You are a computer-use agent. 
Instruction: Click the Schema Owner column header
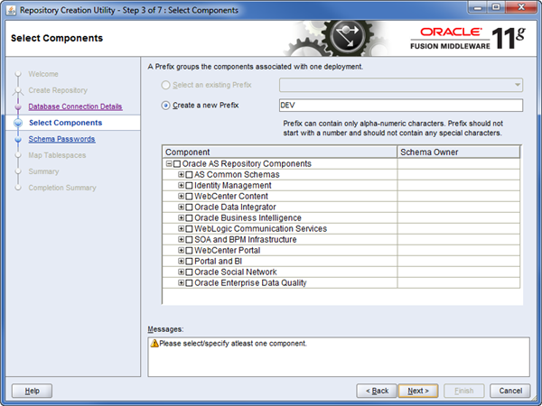459,152
